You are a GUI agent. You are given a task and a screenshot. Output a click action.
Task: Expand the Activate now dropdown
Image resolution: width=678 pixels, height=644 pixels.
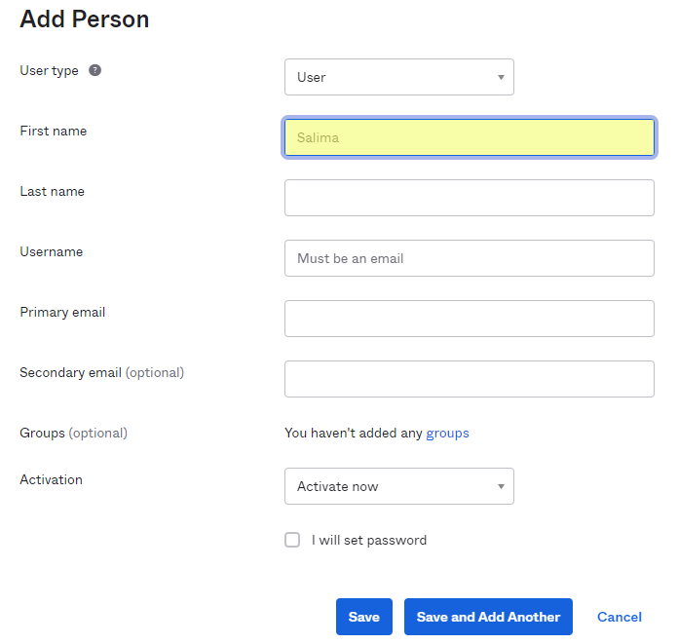(x=398, y=486)
